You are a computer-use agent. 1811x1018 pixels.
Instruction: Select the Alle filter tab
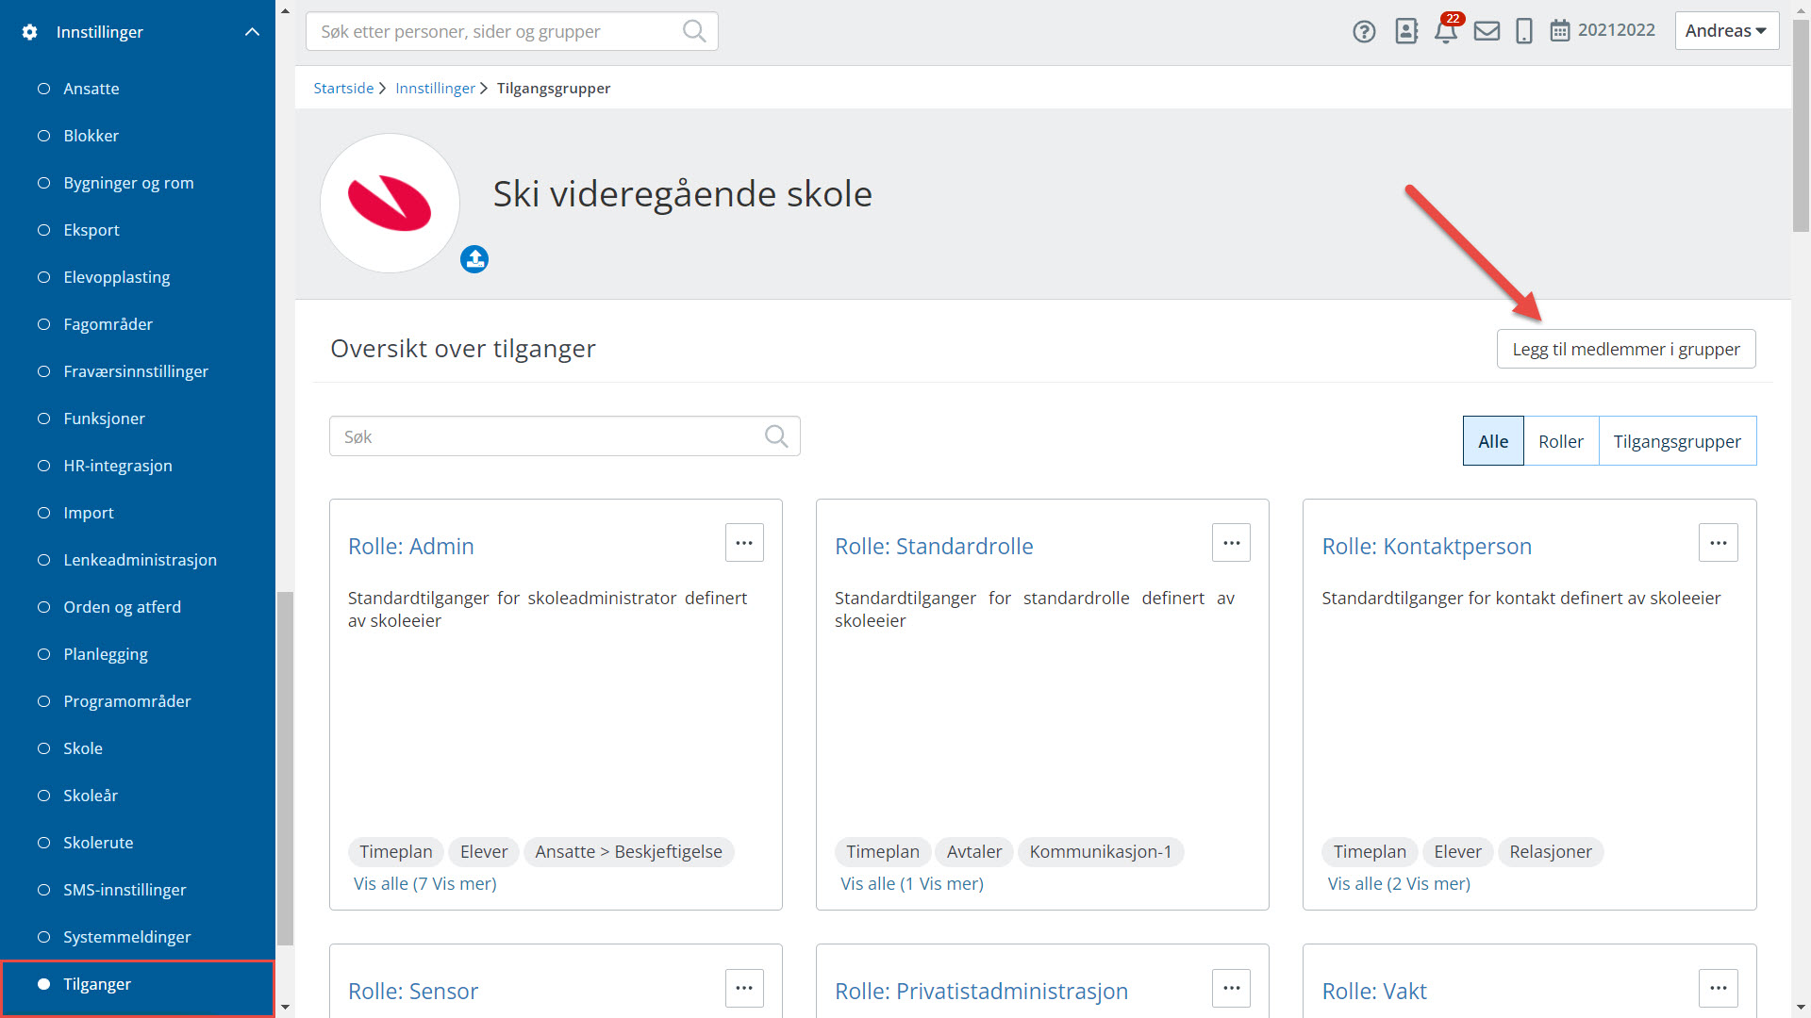[x=1493, y=441]
